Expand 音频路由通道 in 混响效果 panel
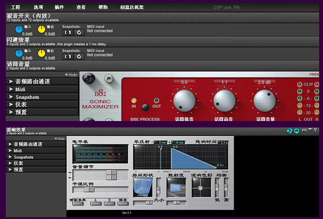The image size is (323, 219). [x=36, y=144]
